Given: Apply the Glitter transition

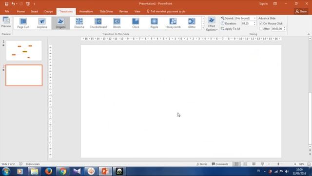Looking at the screenshot, I should (x=192, y=23).
